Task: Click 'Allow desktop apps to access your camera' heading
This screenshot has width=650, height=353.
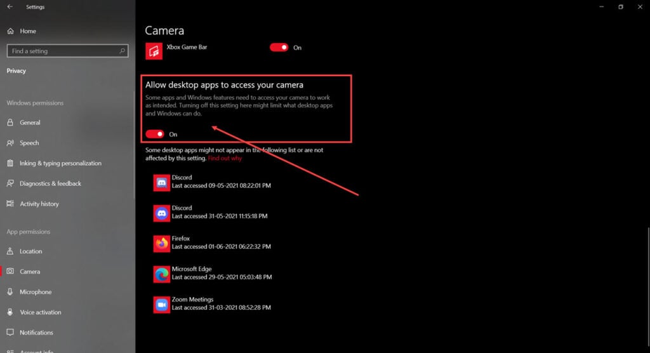Action: tap(224, 84)
